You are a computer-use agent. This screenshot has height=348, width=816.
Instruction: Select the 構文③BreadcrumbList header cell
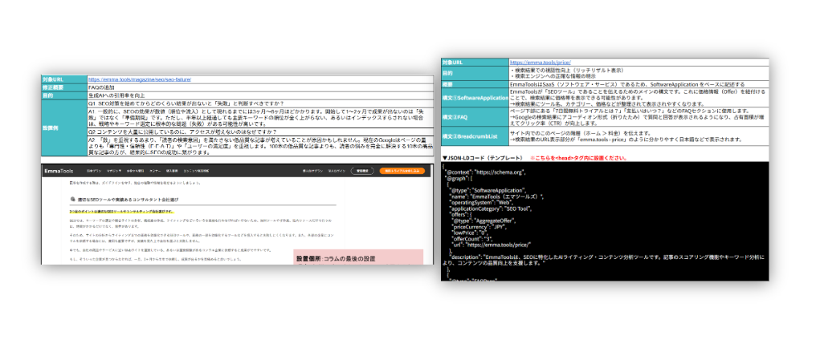coord(475,138)
